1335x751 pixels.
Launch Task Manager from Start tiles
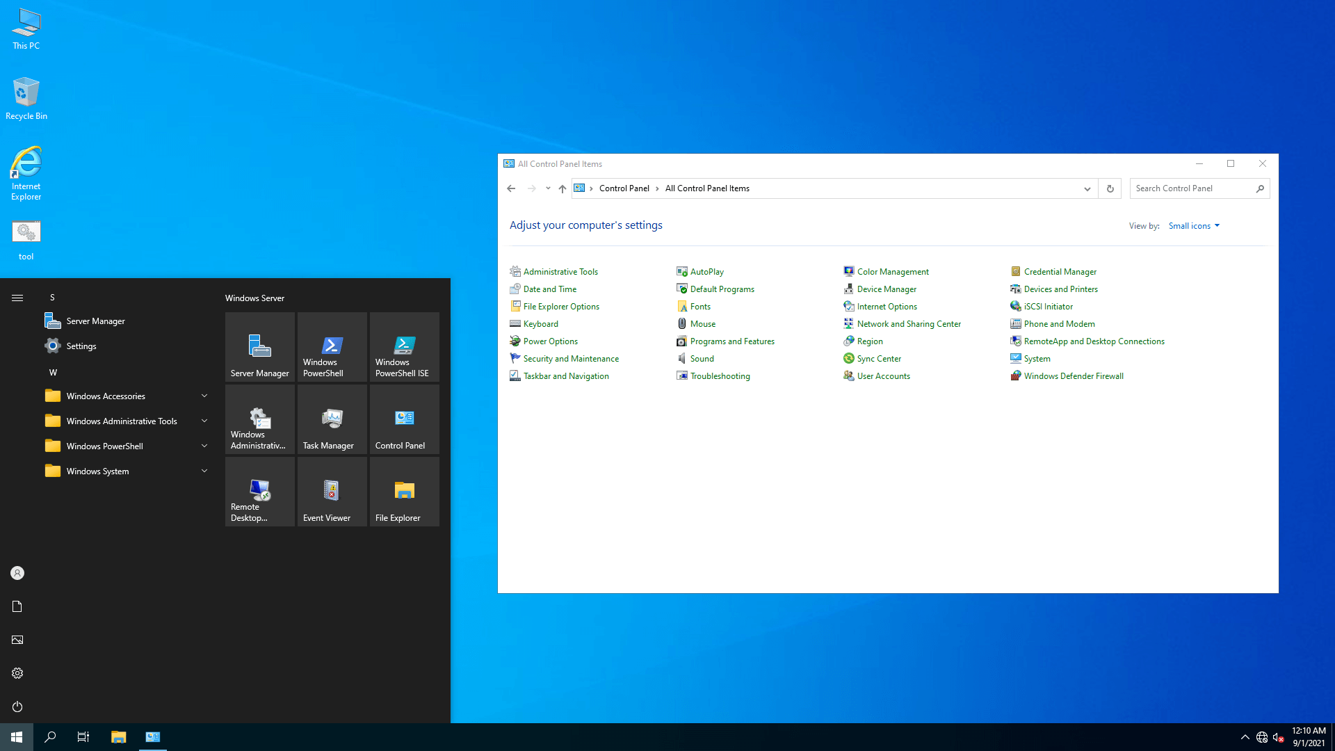tap(332, 419)
